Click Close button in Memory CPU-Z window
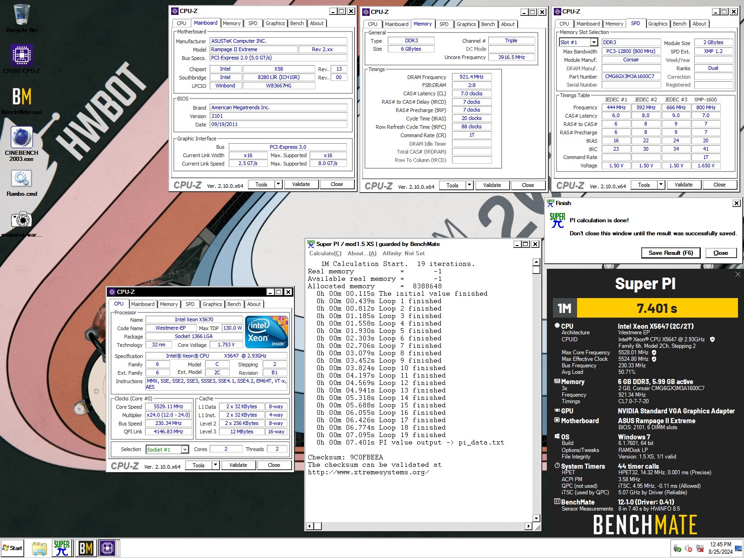This screenshot has width=744, height=558. click(x=528, y=185)
